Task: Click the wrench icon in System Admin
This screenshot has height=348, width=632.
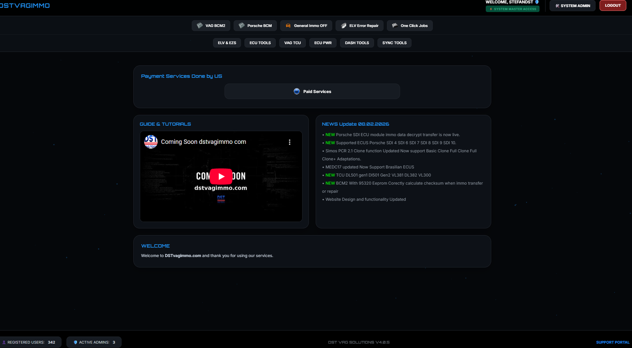Action: click(557, 6)
